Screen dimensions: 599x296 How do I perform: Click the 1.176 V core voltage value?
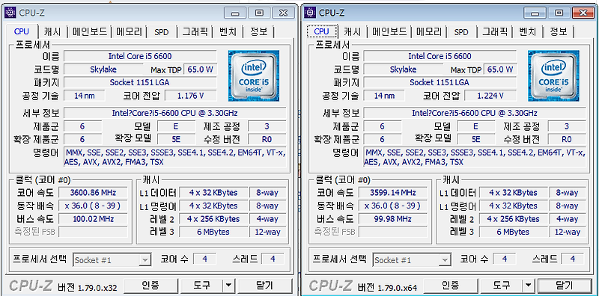pos(191,96)
